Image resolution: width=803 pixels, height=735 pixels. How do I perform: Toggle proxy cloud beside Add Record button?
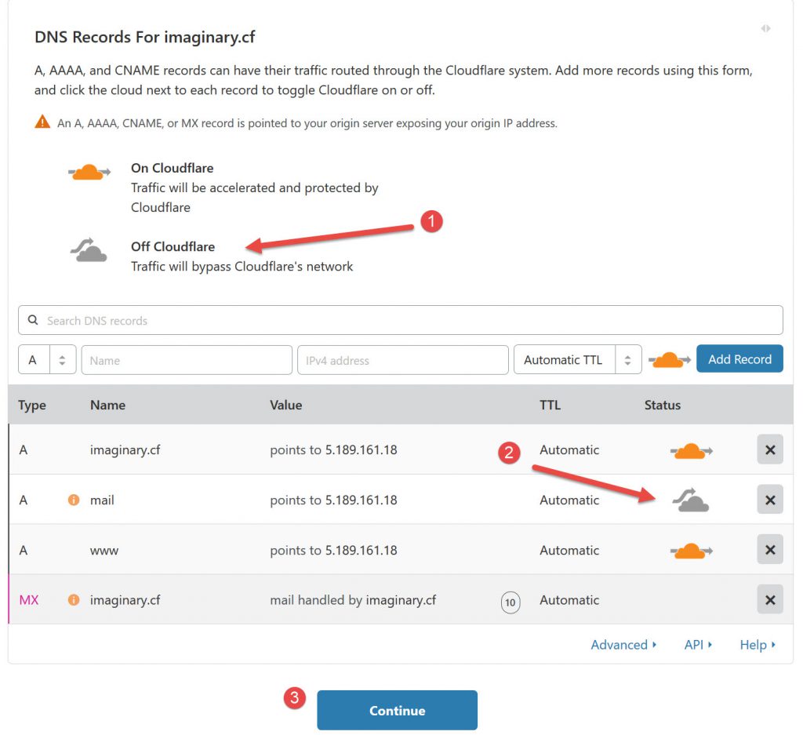coord(669,360)
